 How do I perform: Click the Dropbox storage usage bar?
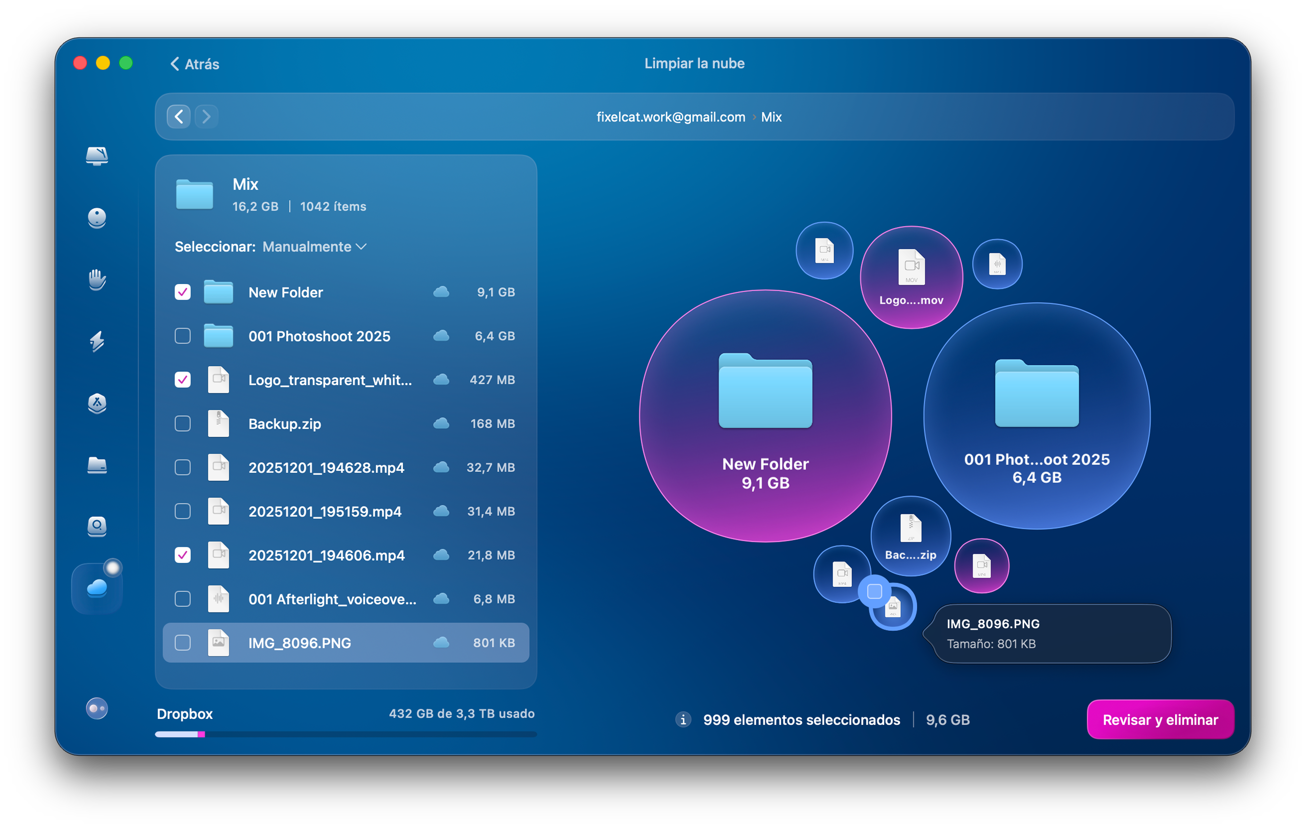pos(346,735)
